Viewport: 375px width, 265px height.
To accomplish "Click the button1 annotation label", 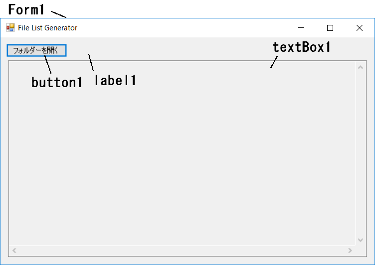I will (57, 82).
